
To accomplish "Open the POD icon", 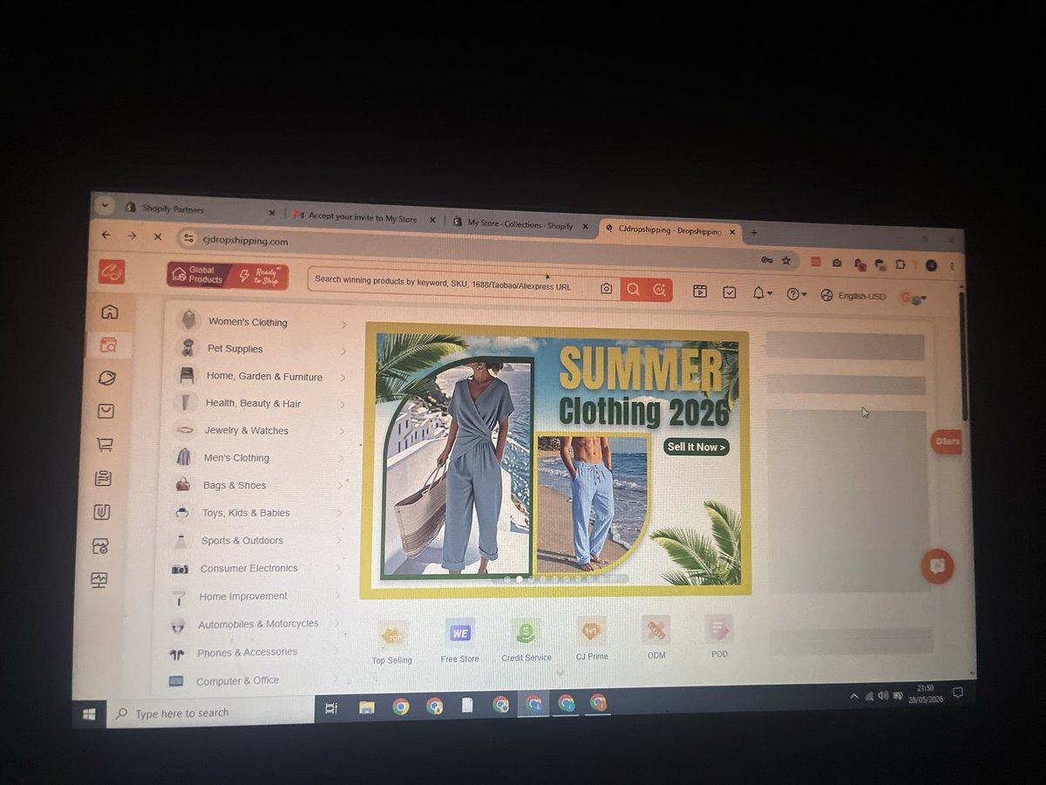I will [719, 628].
